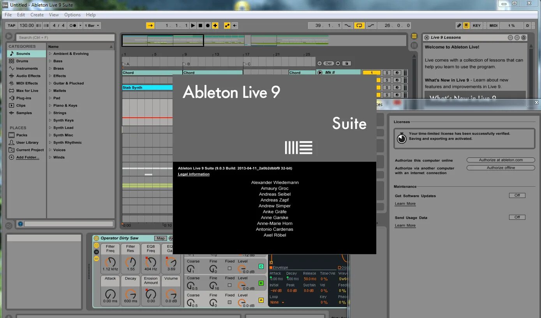Click Authorize at ableton.com
This screenshot has height=318, width=541.
[x=500, y=159]
